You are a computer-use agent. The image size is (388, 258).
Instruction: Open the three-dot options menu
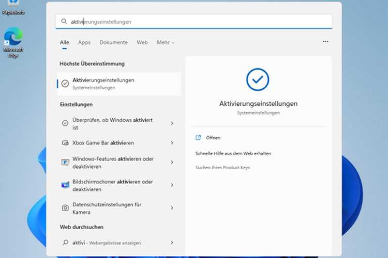pyautogui.click(x=325, y=41)
